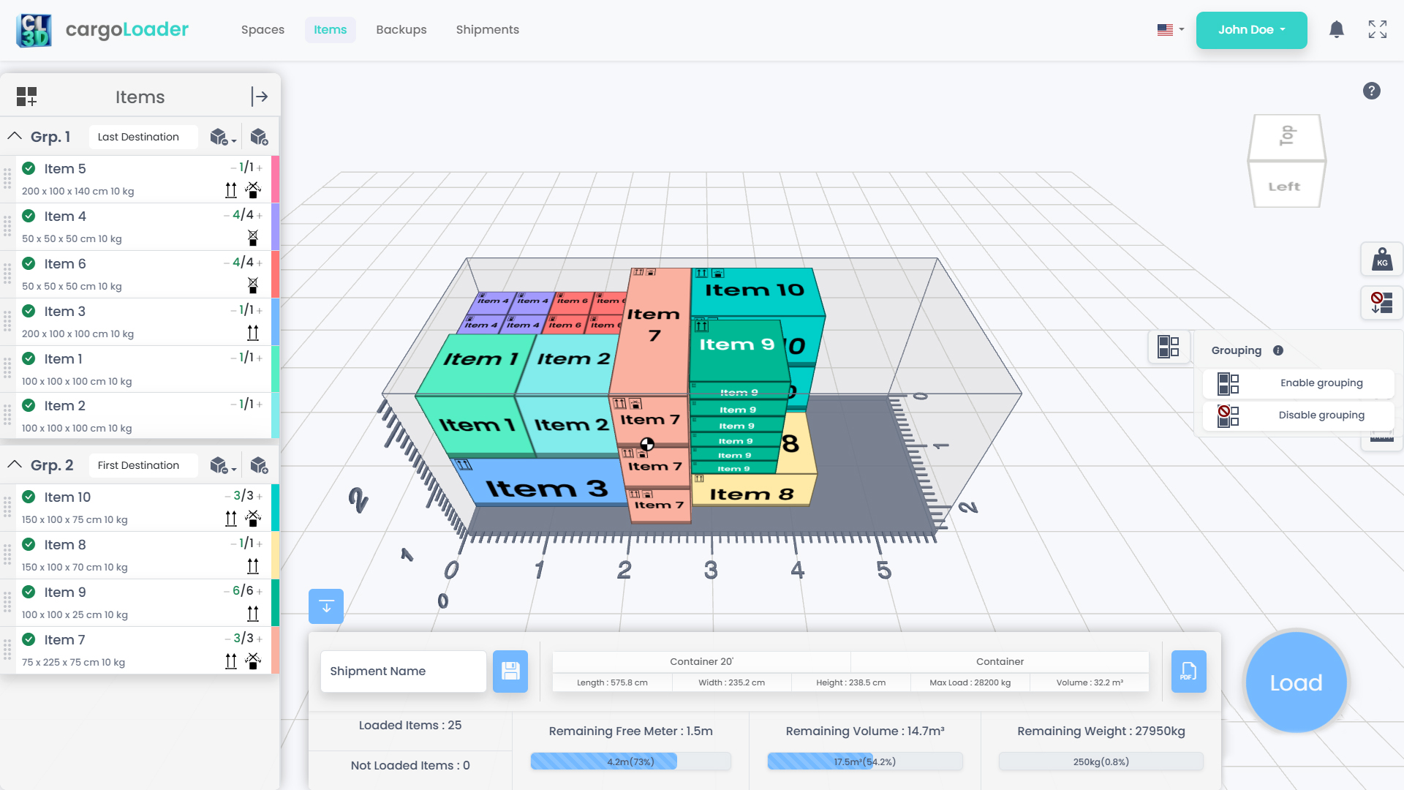Open the box options dropdown in Grp. 2
The width and height of the screenshot is (1404, 790).
[x=223, y=465]
